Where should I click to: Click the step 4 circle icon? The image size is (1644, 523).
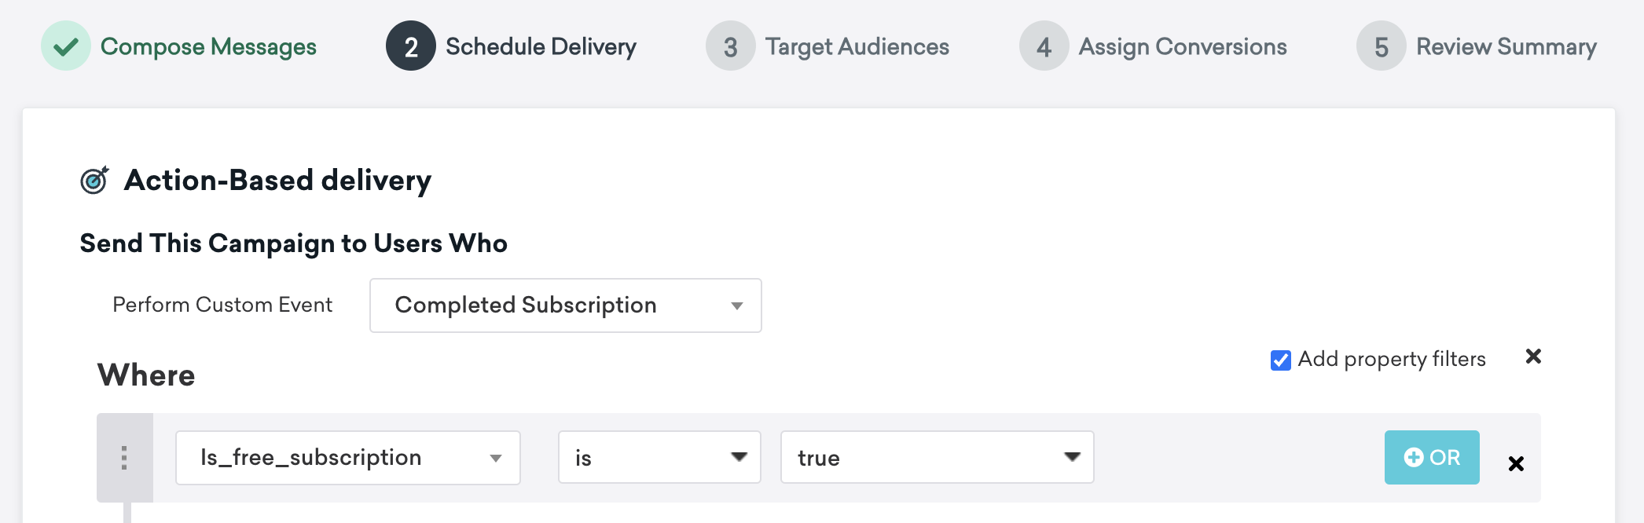pos(1044,46)
